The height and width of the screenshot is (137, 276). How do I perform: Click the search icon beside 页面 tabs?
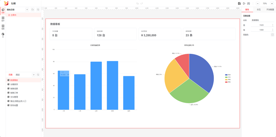click(x=38, y=75)
